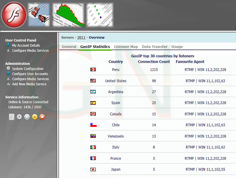Open System Configuration

pos(28,69)
